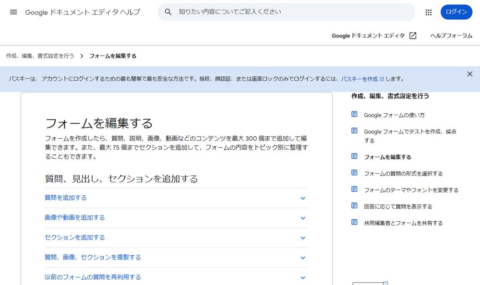Click the breadcrumb chevron separator icon
Viewport: 480px width, 285px height.
coord(82,56)
